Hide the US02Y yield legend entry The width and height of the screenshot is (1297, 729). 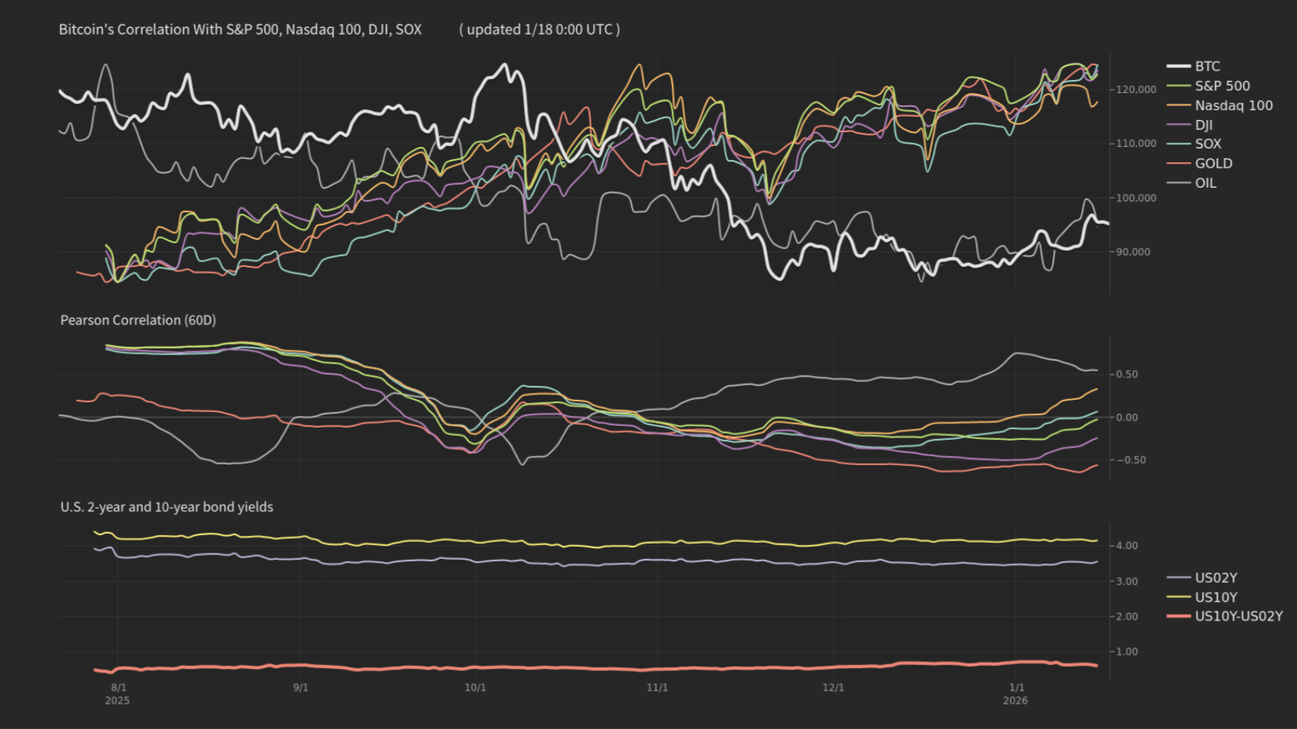point(1215,578)
